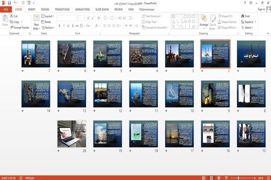Switch to Slide Sorter view in status bar

[x=211, y=178]
